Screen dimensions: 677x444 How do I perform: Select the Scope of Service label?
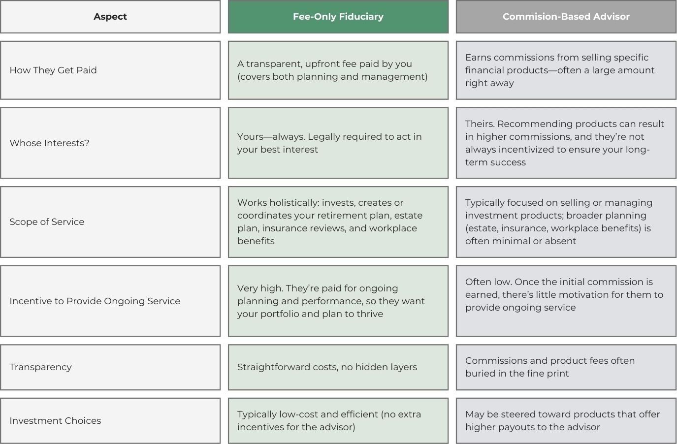[x=110, y=222]
